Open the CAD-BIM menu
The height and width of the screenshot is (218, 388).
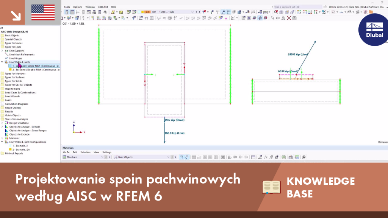[103, 7]
